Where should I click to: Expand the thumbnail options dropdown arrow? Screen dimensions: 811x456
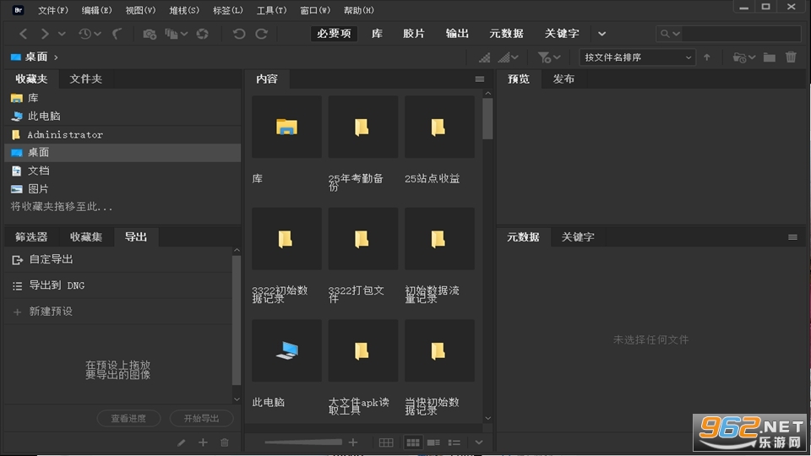coord(514,57)
